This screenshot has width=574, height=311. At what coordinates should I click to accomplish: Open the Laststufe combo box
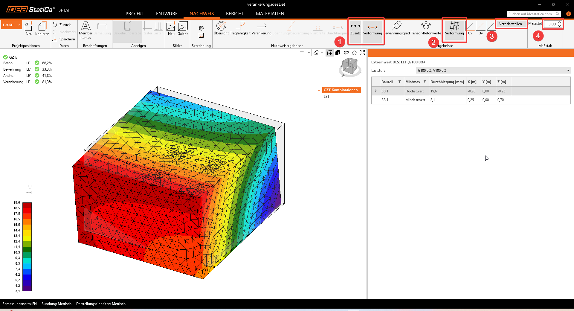tap(493, 71)
